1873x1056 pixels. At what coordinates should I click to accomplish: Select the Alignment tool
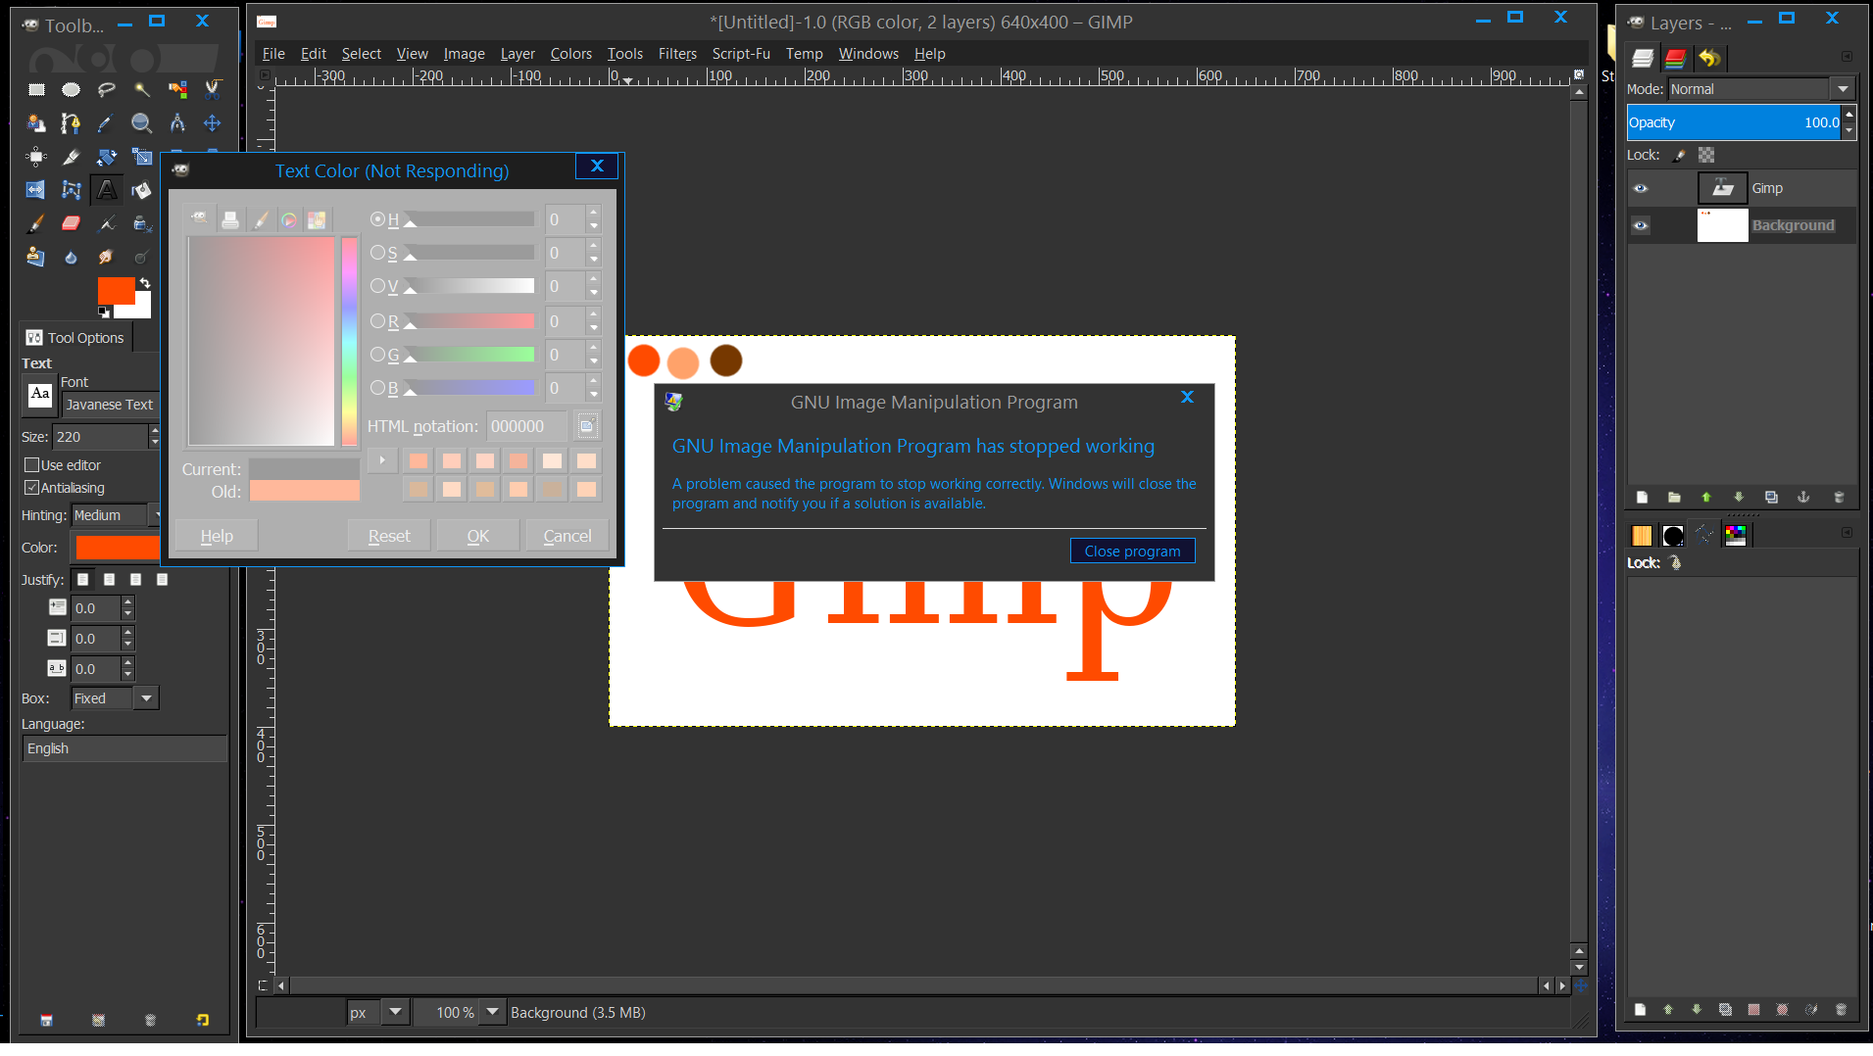36,157
